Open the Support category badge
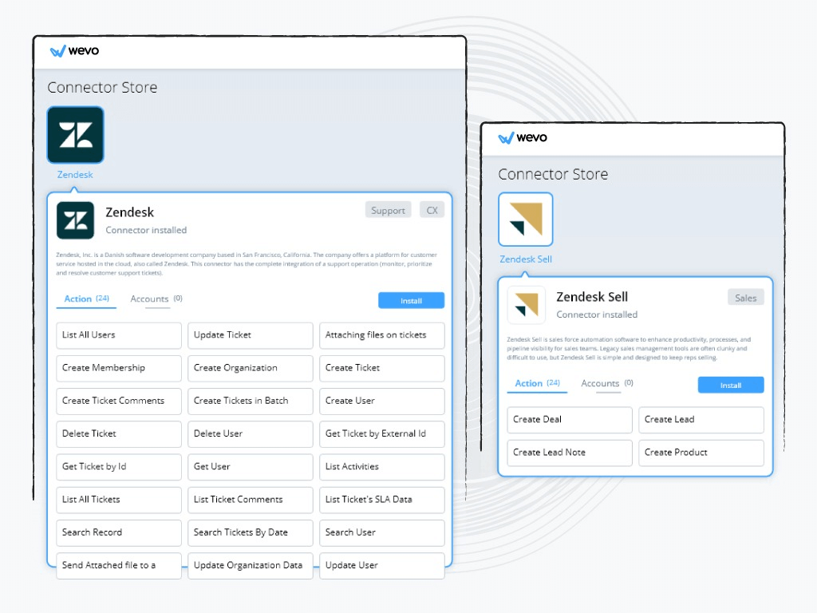The height and width of the screenshot is (613, 817). click(x=388, y=210)
